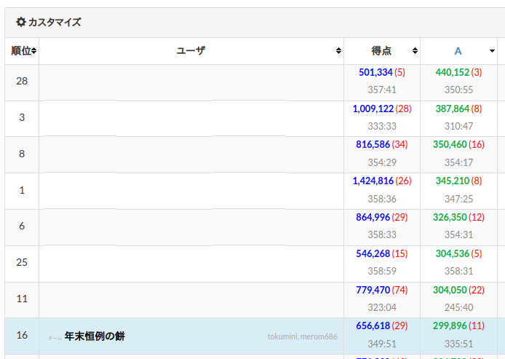Click the A time 347:25

tap(458, 199)
